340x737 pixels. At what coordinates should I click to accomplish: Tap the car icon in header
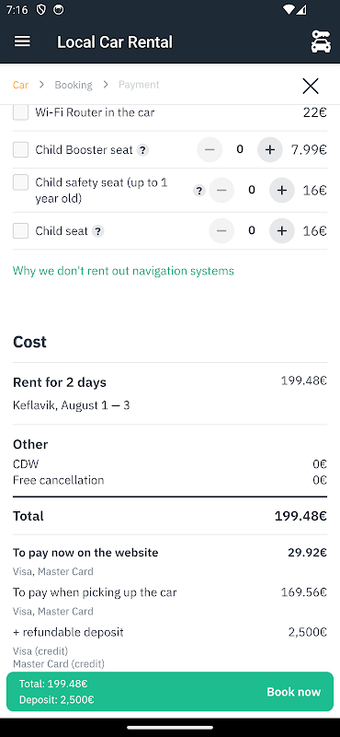[321, 41]
